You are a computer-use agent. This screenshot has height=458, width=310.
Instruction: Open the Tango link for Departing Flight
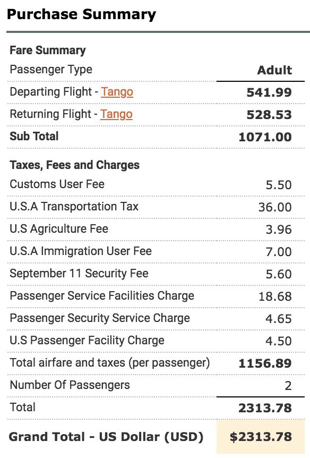[x=117, y=92]
